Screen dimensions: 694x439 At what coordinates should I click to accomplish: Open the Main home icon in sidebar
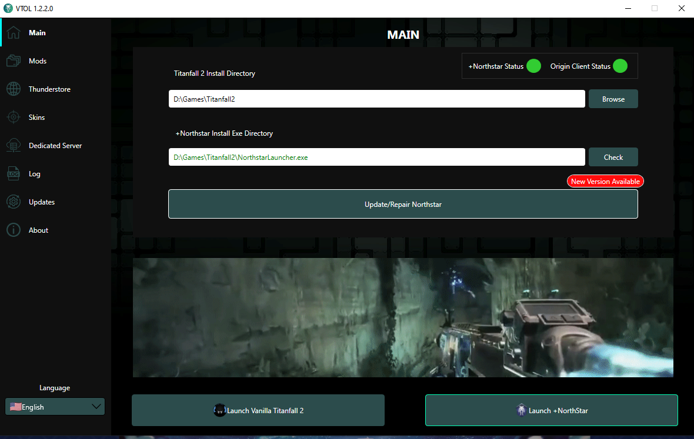tap(14, 33)
